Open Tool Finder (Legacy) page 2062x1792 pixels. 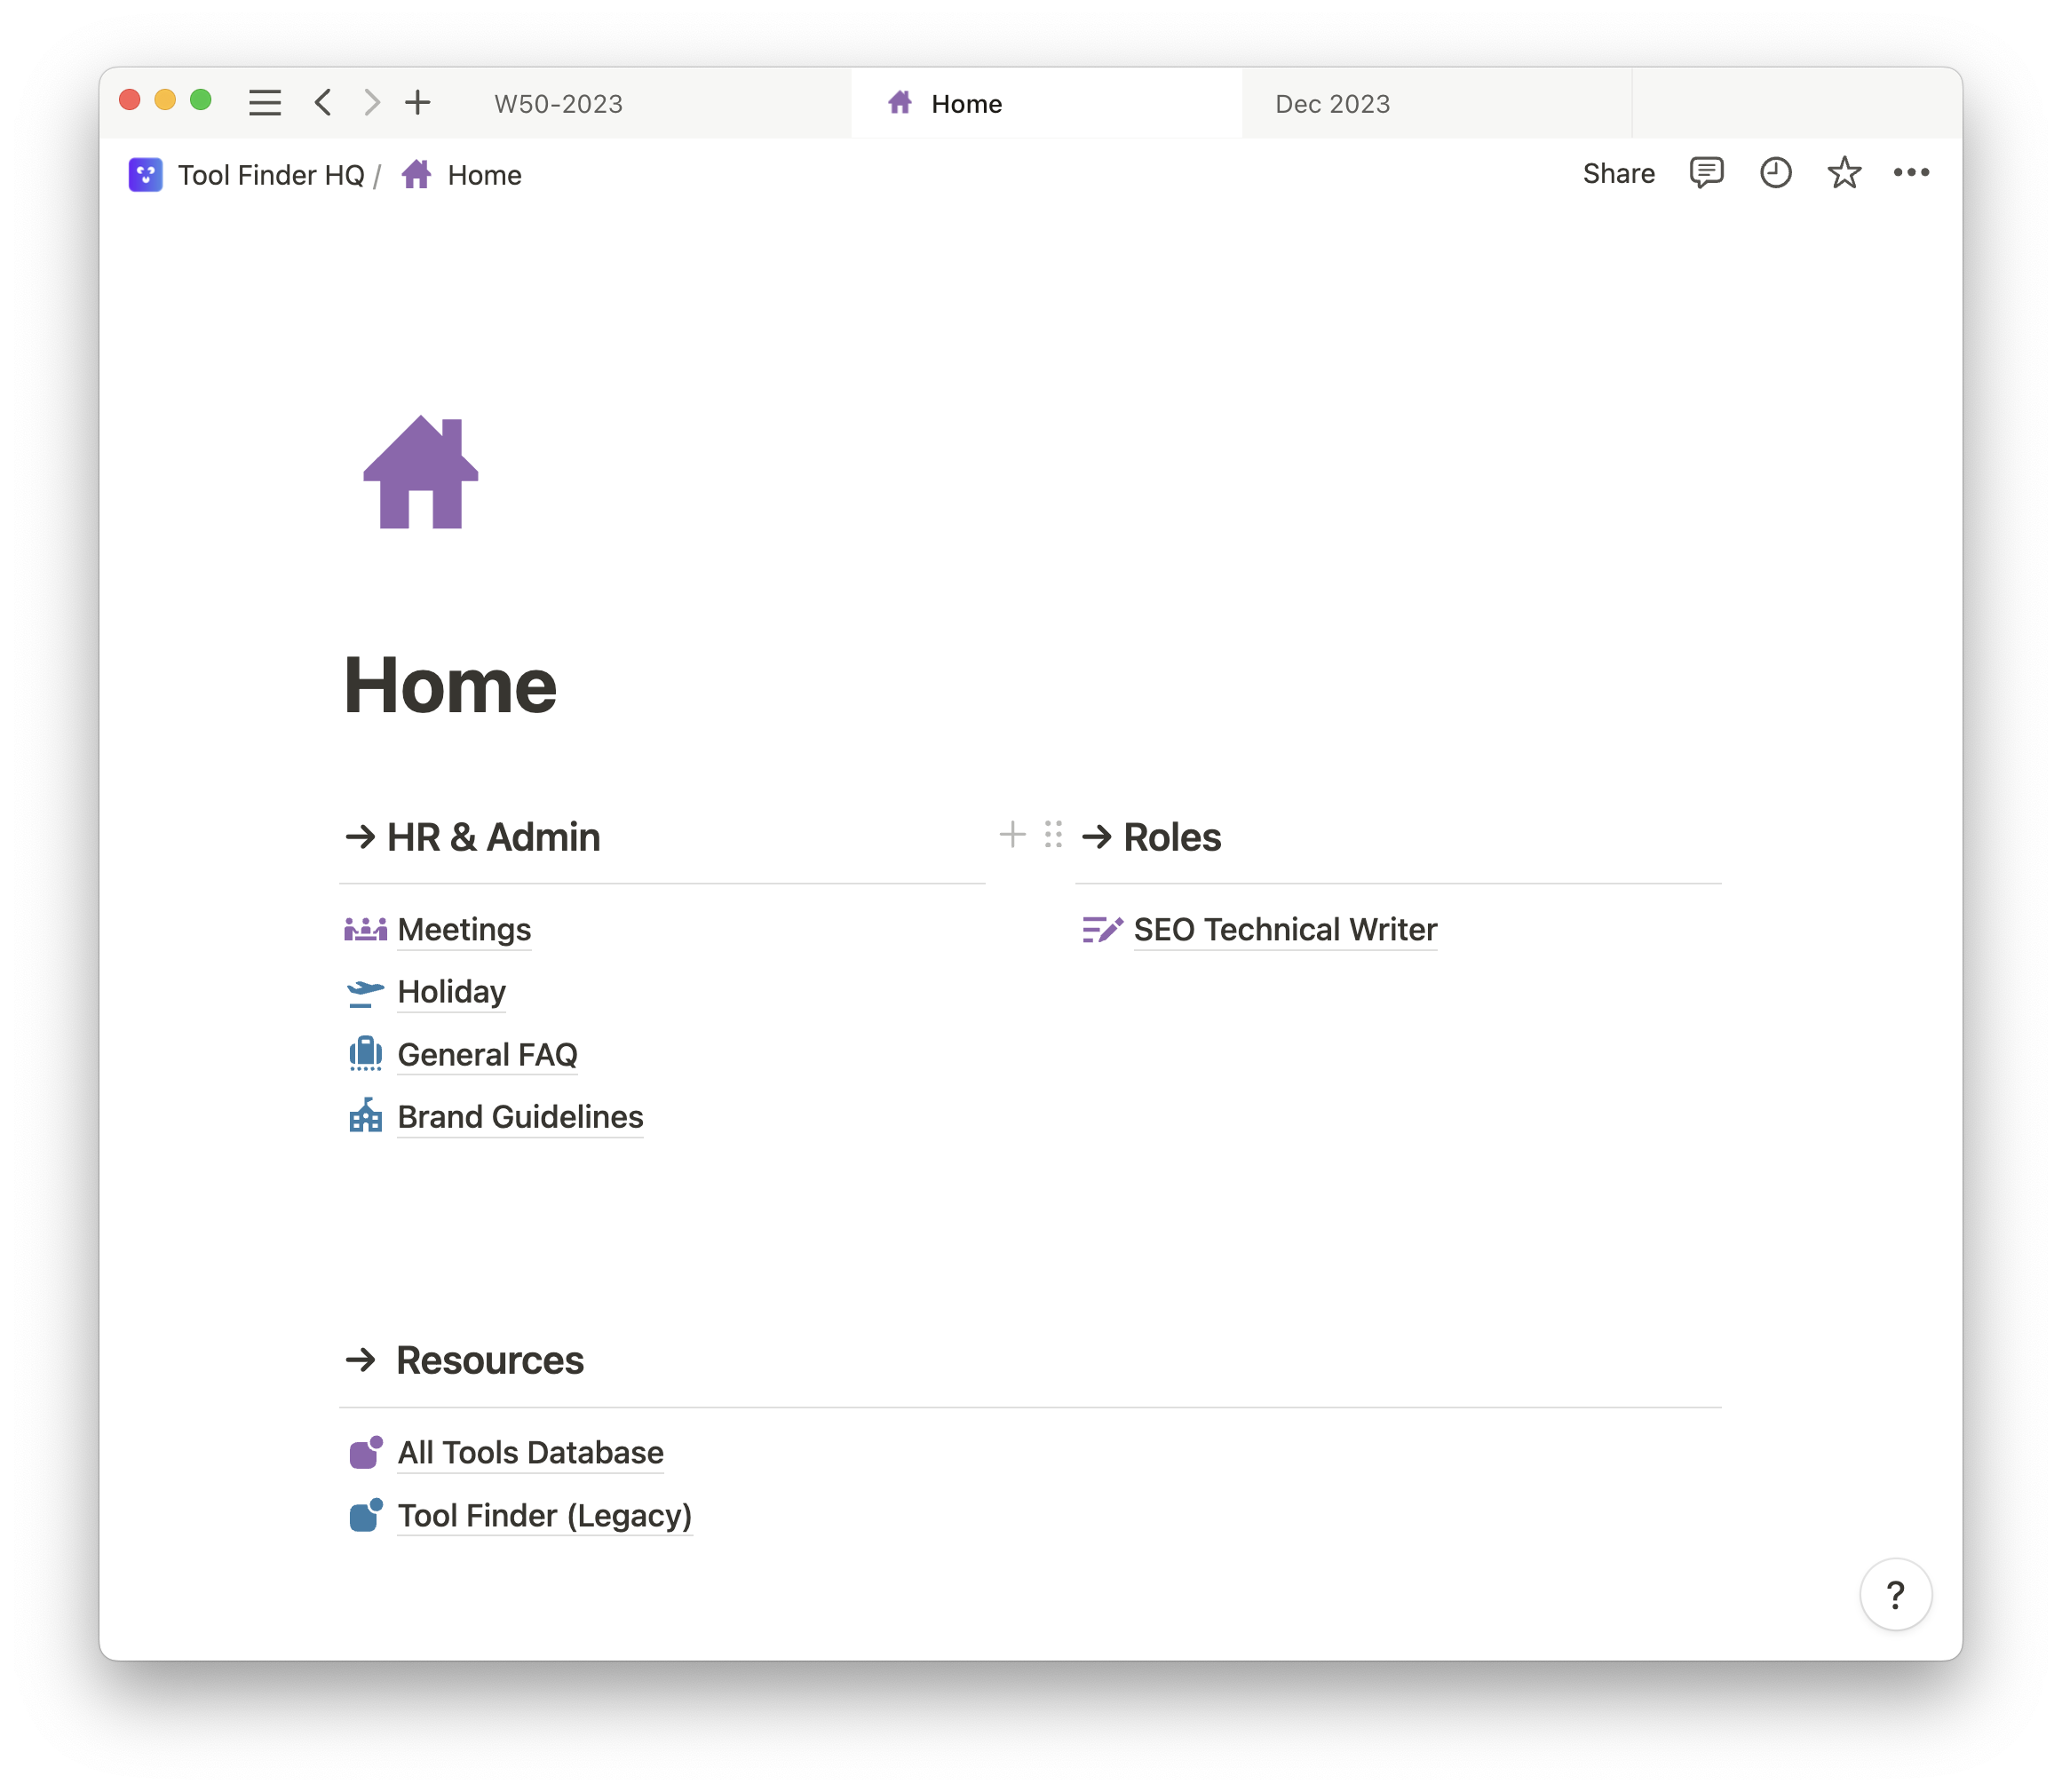tap(544, 1515)
